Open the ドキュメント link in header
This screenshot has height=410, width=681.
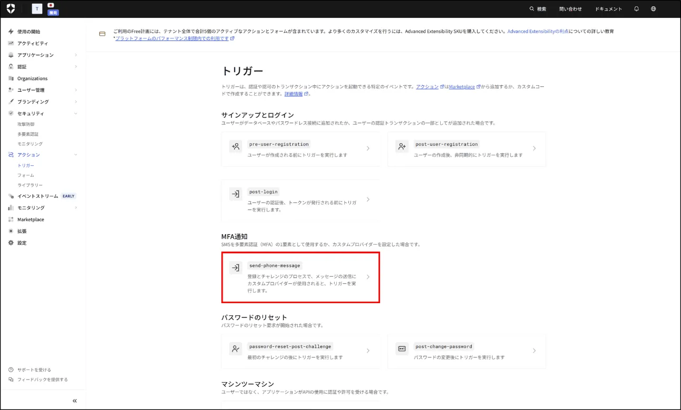[608, 9]
